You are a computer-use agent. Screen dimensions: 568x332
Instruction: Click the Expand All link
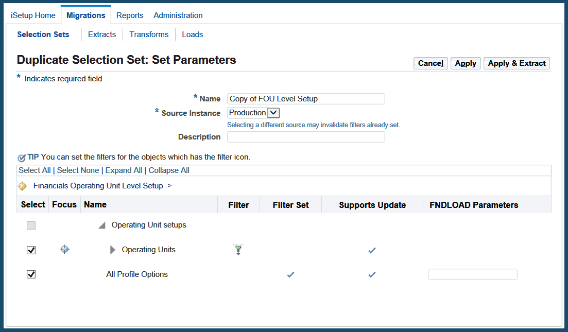[124, 170]
